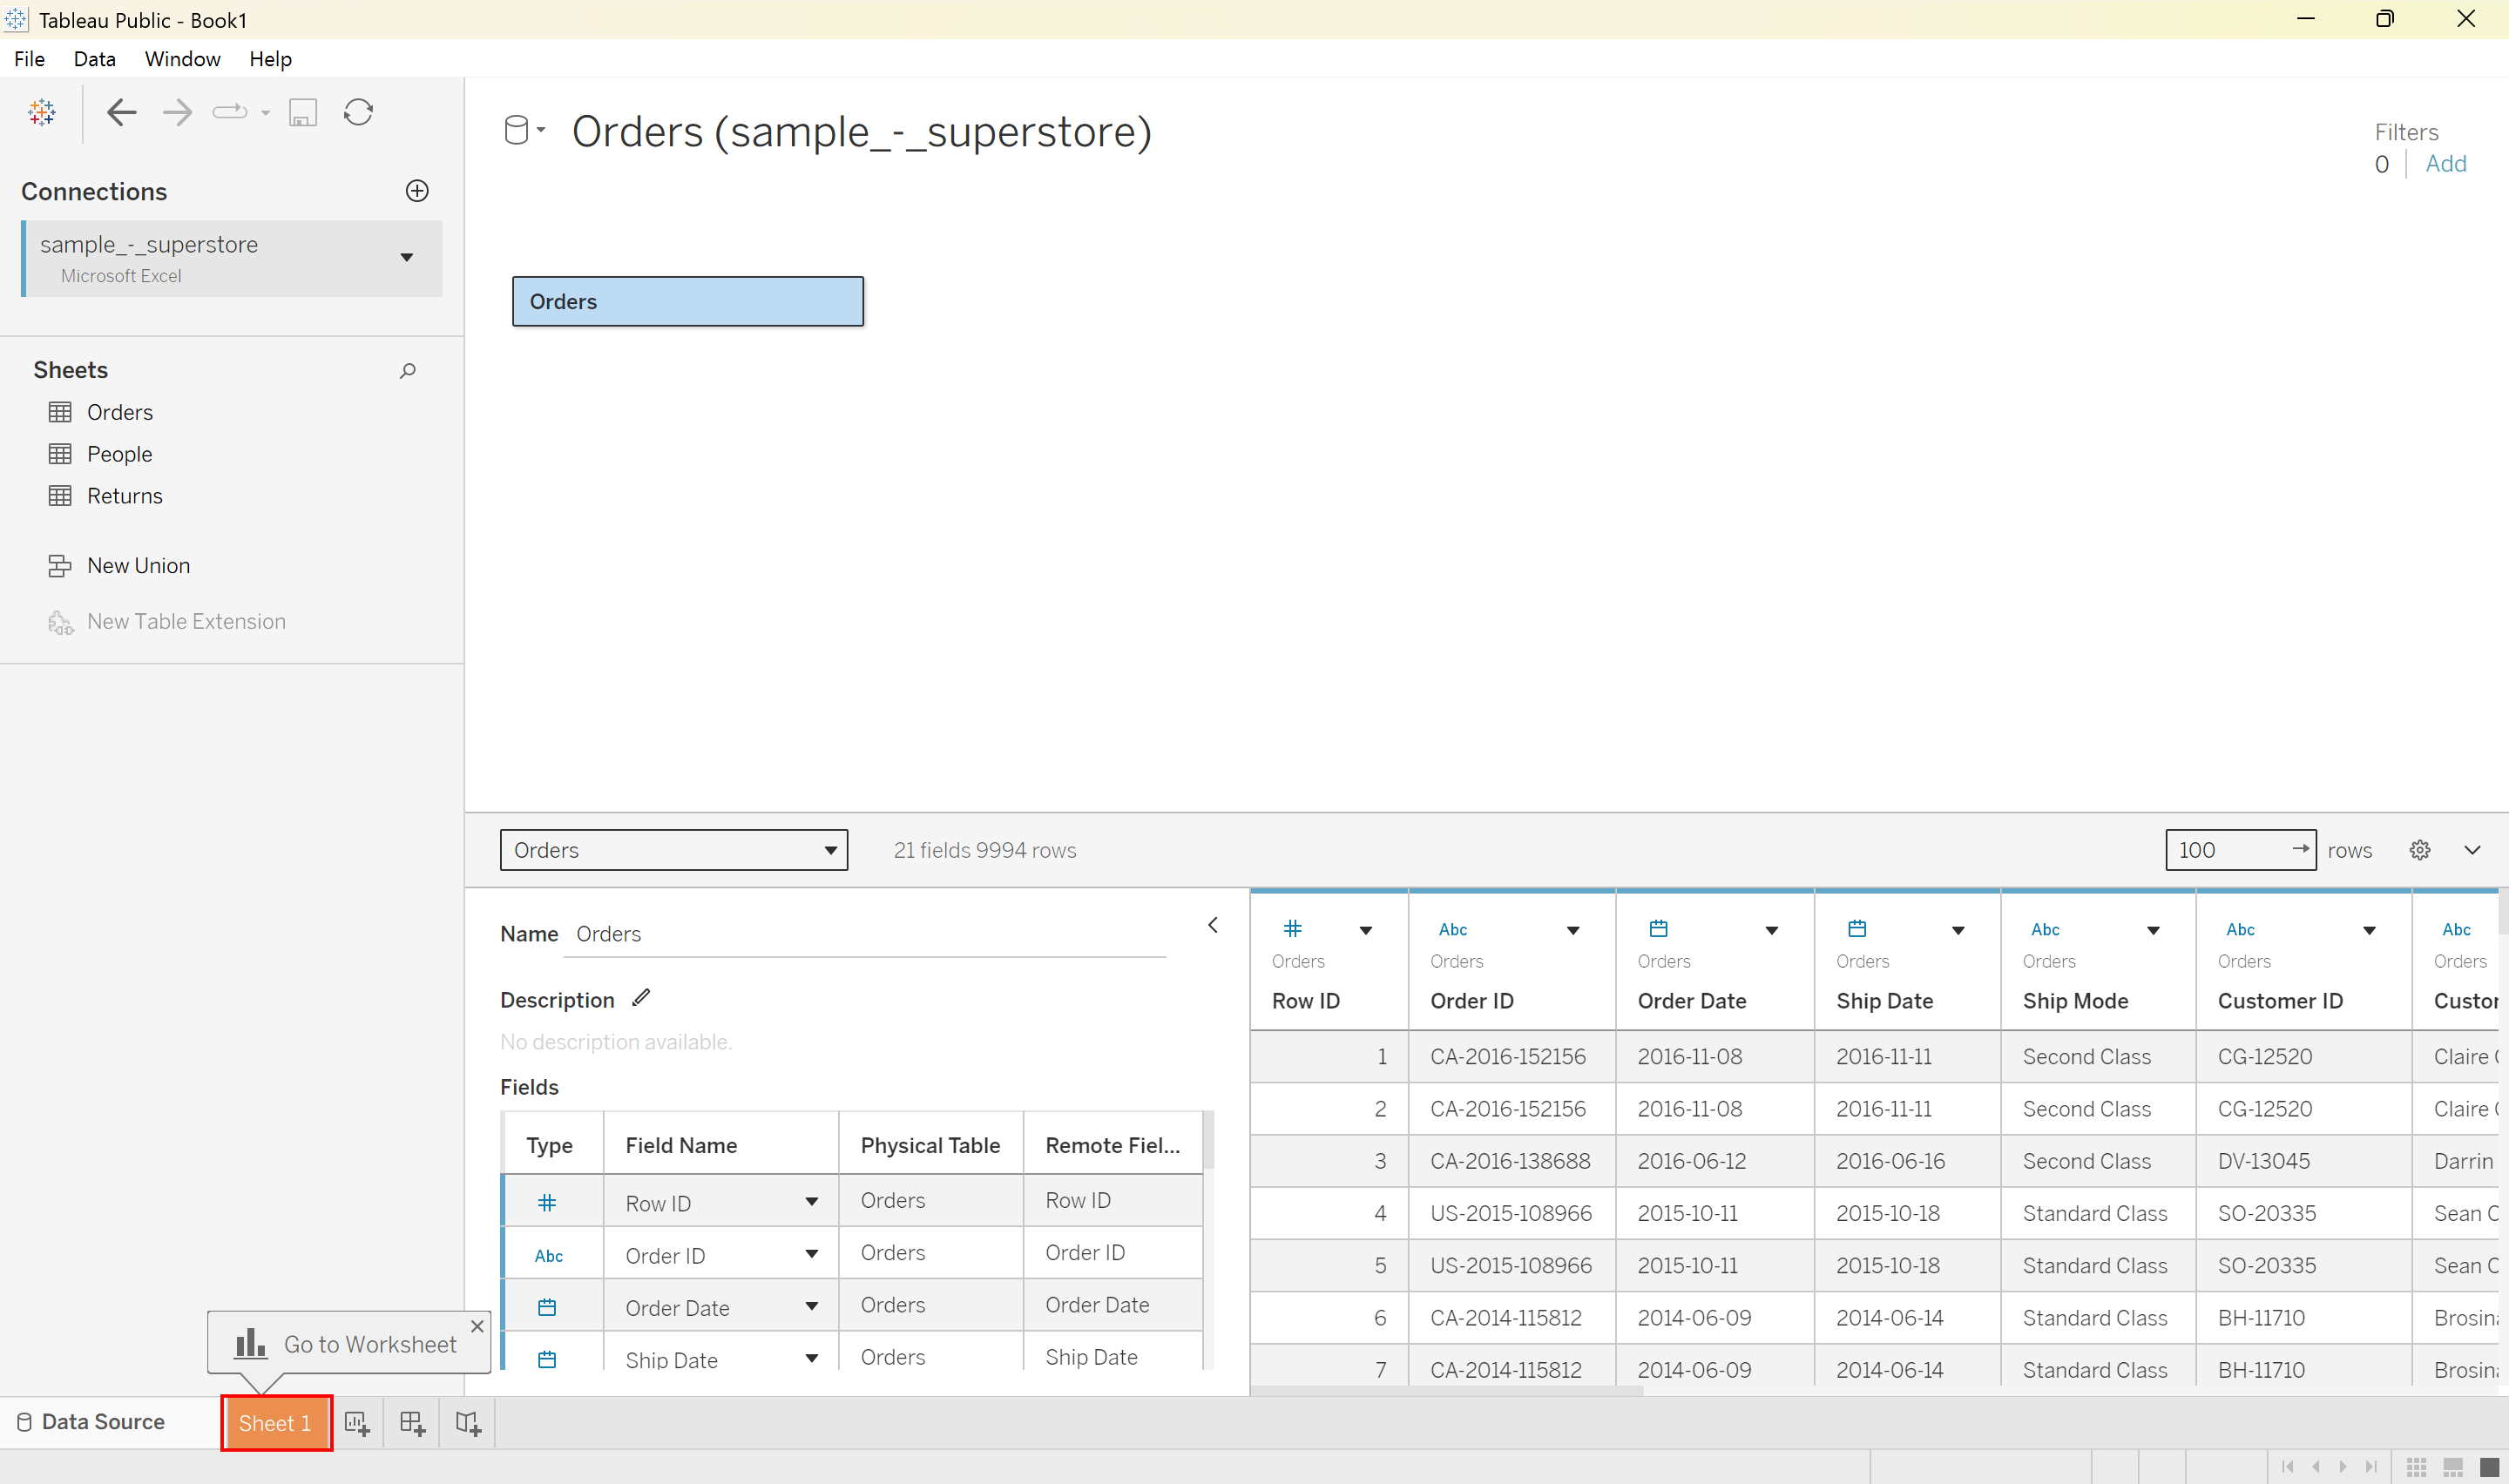
Task: Edit description with the pencil icon
Action: (x=641, y=997)
